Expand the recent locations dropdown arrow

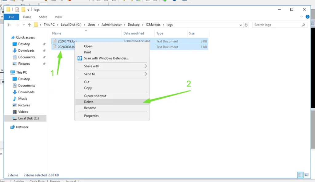(23, 25)
